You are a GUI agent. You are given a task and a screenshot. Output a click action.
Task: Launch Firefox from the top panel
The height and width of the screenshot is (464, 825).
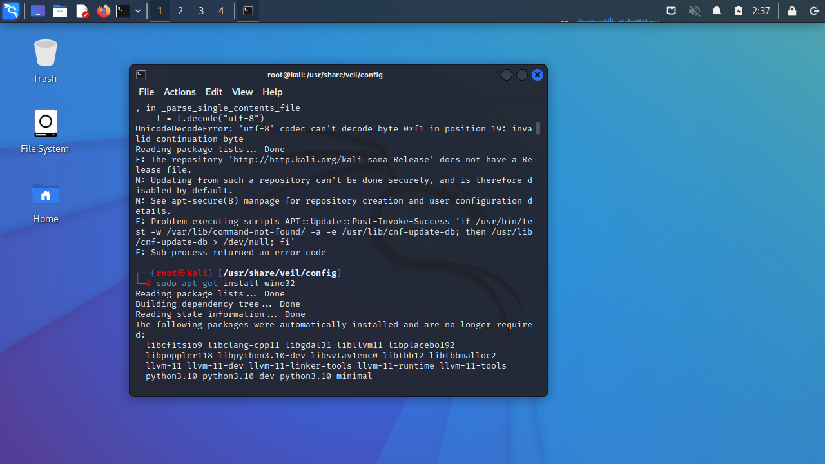pos(104,11)
